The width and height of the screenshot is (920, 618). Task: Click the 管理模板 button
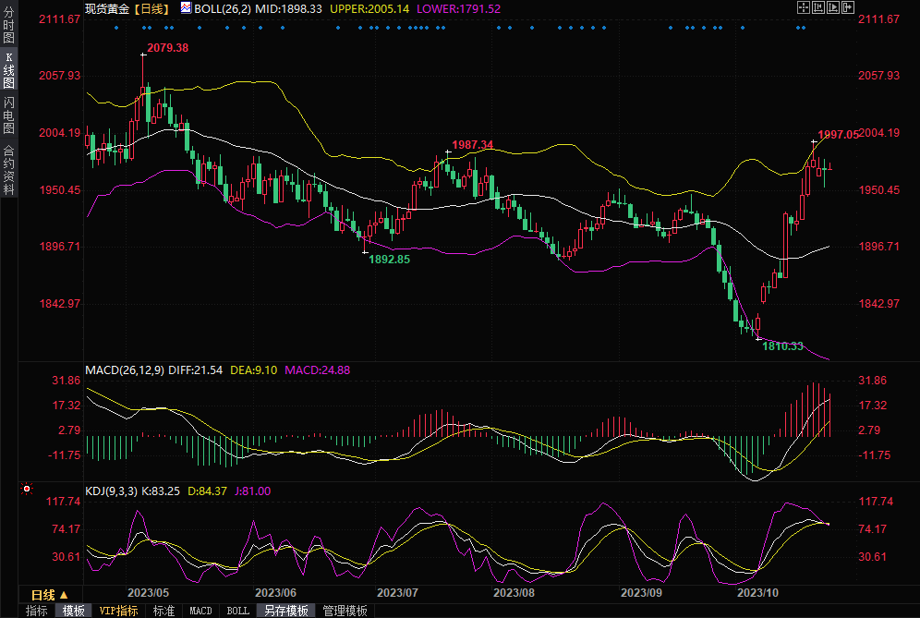pos(345,611)
